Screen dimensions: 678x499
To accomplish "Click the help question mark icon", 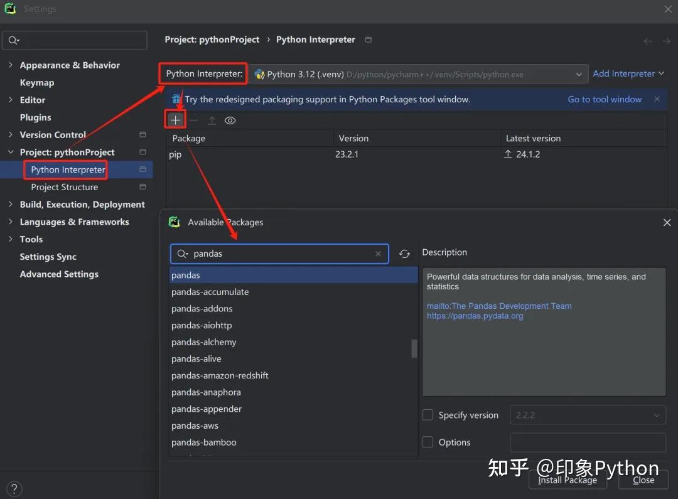I will 13,489.
